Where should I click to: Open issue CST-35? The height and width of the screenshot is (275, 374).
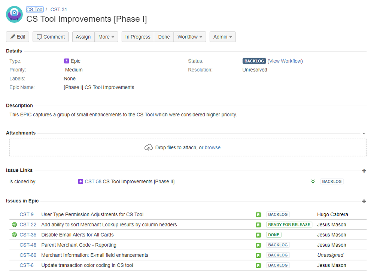[28, 235]
